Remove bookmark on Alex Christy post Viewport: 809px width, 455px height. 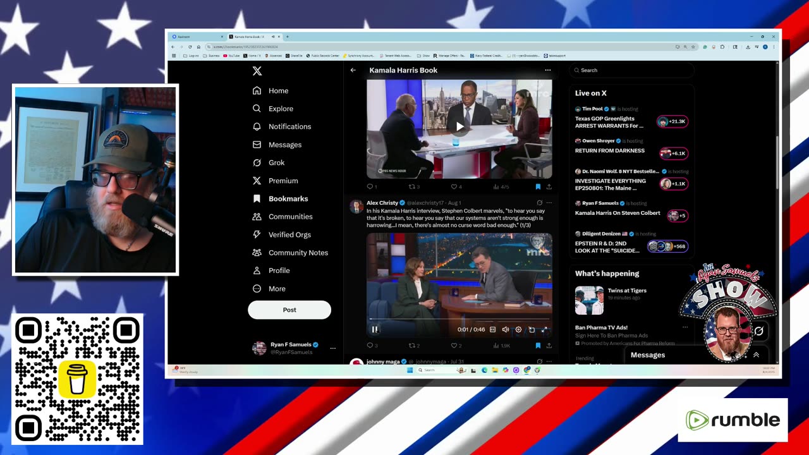[538, 346]
